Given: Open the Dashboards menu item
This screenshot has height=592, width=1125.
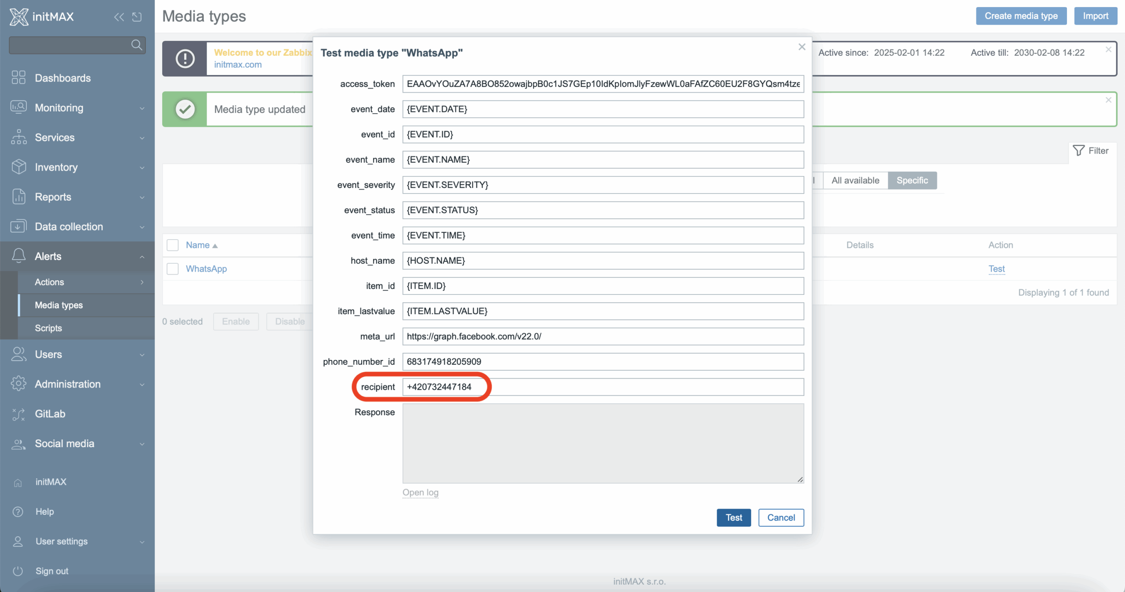Looking at the screenshot, I should pos(77,78).
